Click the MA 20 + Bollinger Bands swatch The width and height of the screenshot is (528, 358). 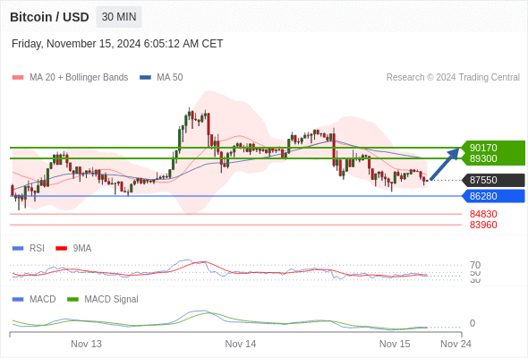click(18, 78)
